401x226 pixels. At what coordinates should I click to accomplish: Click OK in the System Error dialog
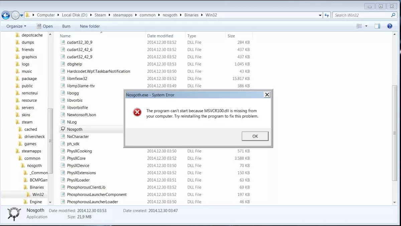point(255,136)
